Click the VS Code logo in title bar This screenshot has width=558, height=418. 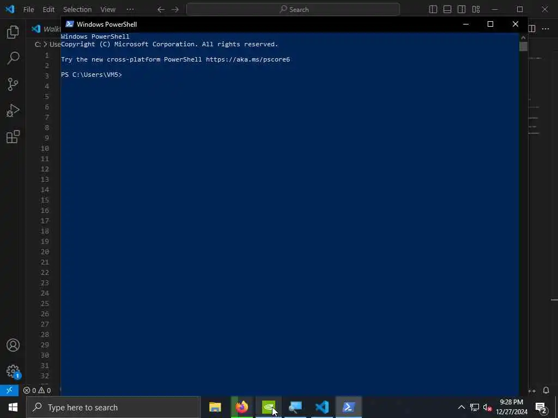10,9
